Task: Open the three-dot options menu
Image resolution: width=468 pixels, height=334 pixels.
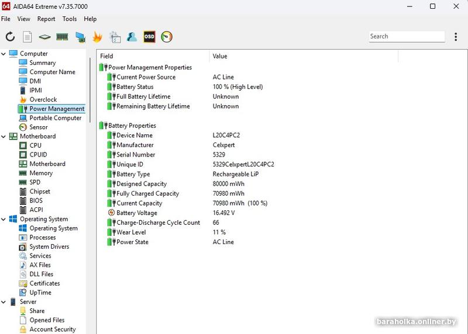Action: click(x=456, y=37)
